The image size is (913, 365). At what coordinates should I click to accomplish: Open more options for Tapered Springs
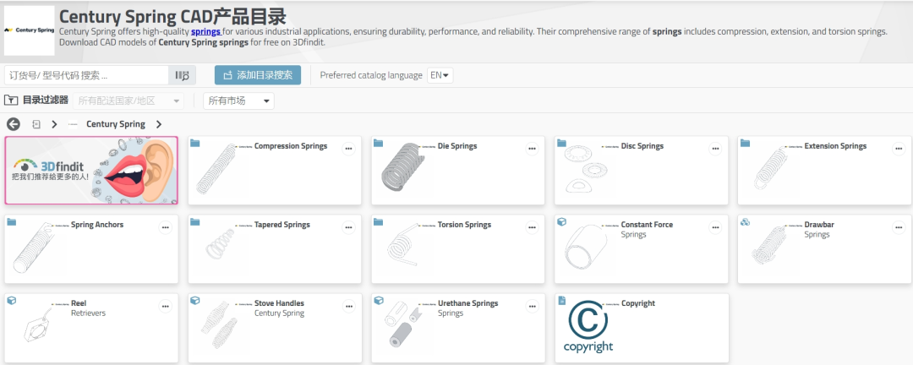click(x=349, y=227)
